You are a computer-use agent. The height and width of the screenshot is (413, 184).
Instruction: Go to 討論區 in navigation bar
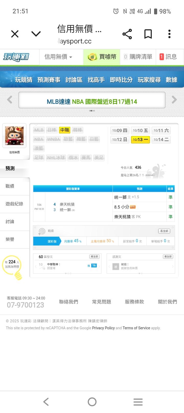[74, 80]
